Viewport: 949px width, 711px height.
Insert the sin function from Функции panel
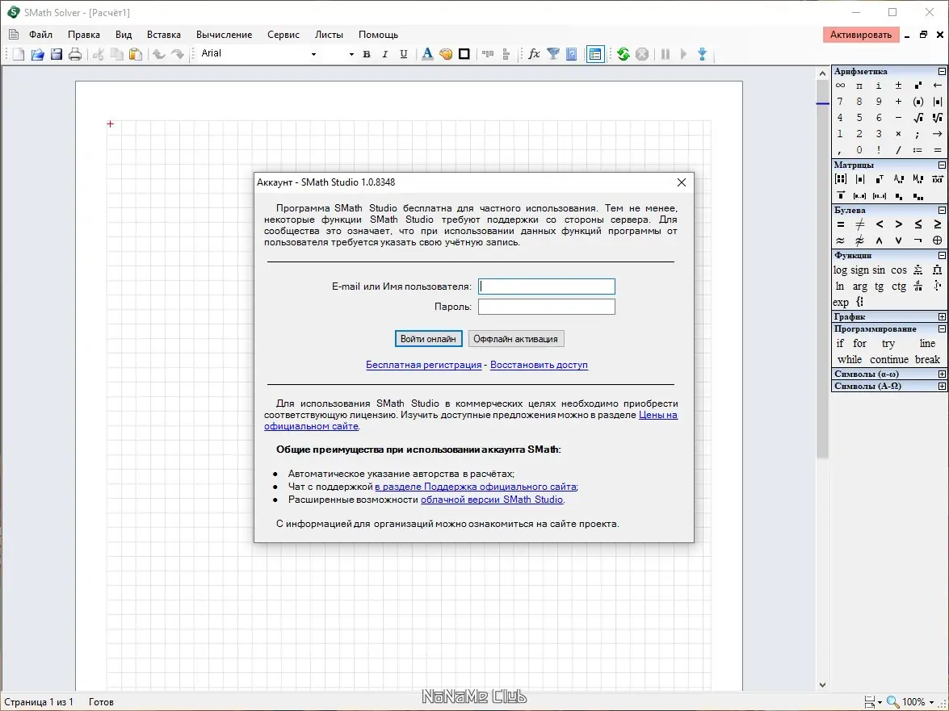click(879, 270)
